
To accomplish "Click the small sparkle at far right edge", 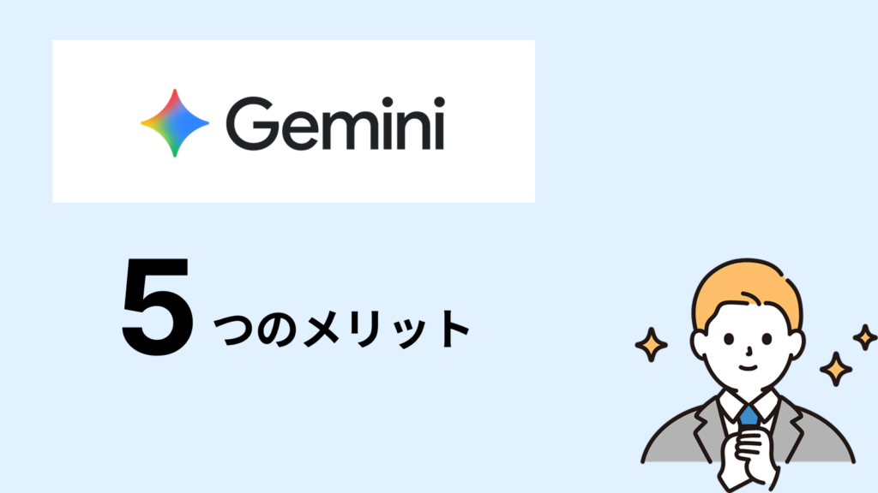I will pyautogui.click(x=864, y=337).
